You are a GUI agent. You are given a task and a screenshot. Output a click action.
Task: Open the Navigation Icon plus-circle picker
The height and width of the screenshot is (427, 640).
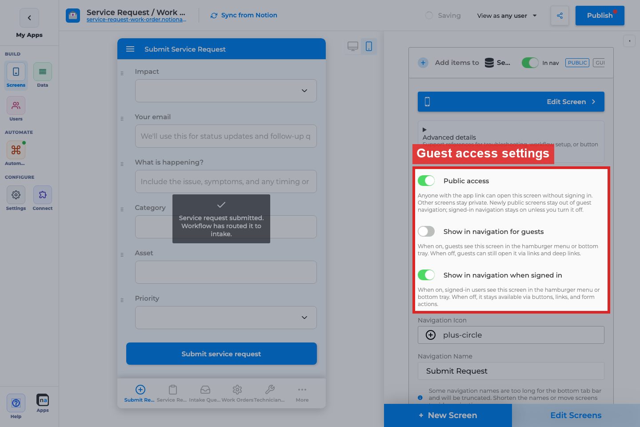[x=511, y=335]
